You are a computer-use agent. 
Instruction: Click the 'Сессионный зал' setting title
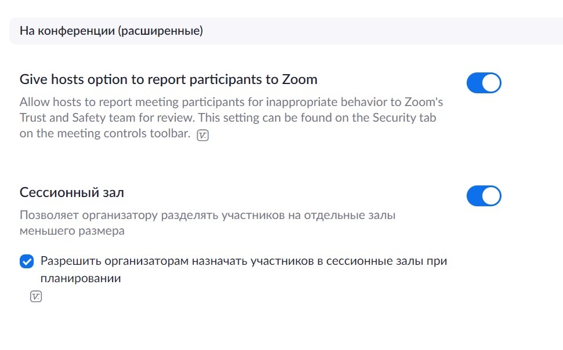tap(72, 192)
